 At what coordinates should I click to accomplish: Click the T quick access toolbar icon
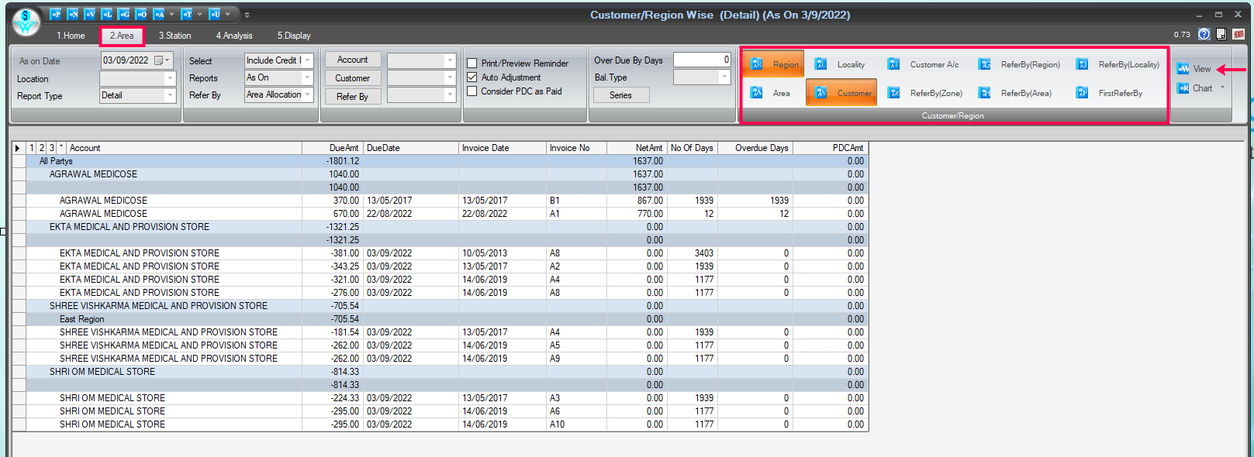pos(186,14)
